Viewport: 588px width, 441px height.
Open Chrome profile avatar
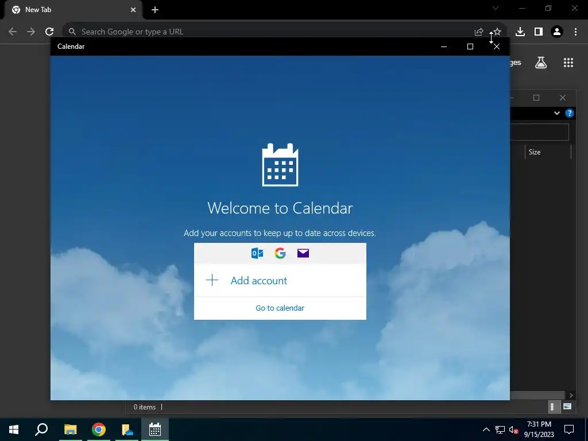pyautogui.click(x=557, y=32)
